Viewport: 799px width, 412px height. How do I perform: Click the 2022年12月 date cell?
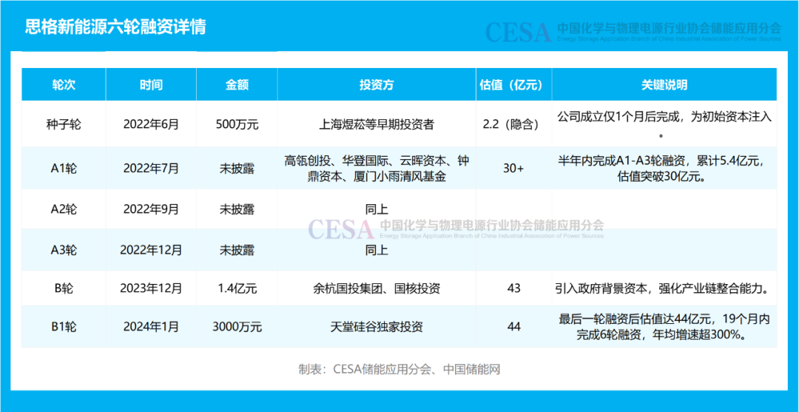tap(151, 250)
